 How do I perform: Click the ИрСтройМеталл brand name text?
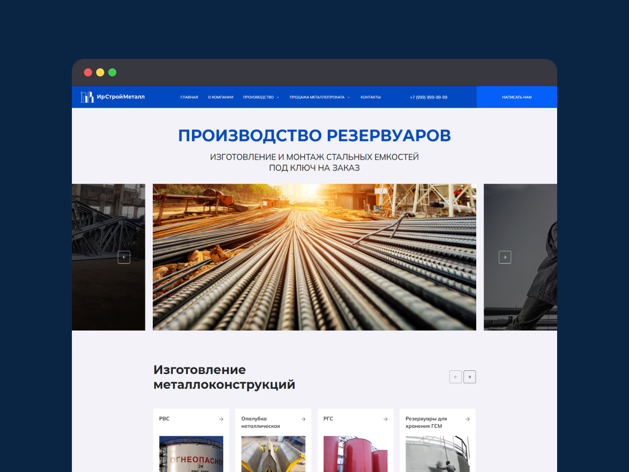click(121, 97)
